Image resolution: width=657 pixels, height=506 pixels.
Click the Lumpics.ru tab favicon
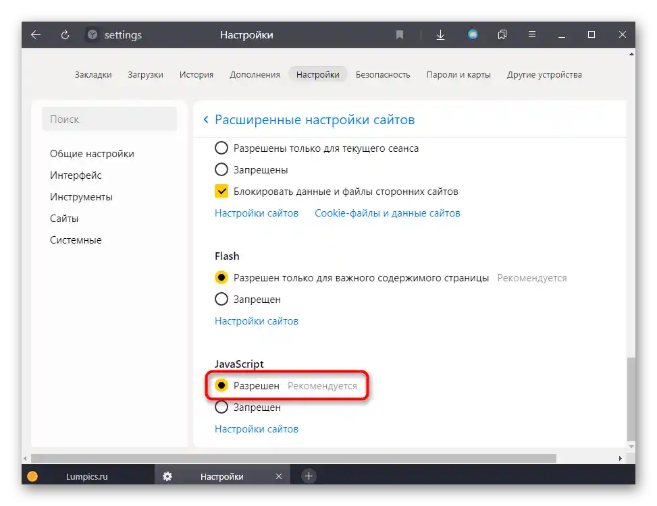(32, 476)
